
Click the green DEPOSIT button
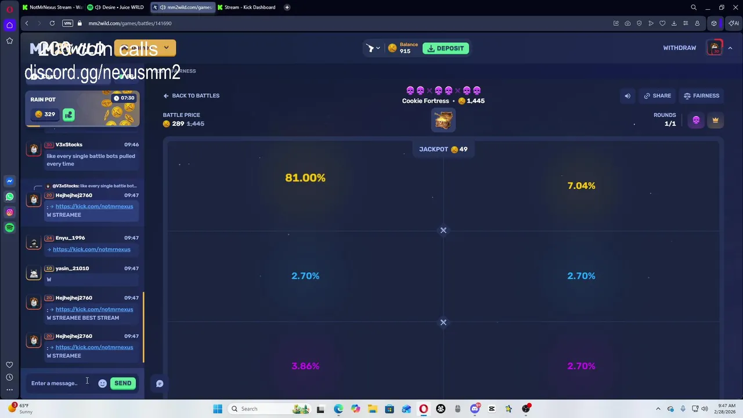(446, 48)
